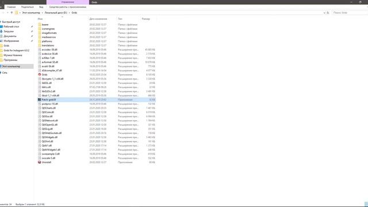Click the Музыка Новинка folder icon in sidebar
This screenshot has height=207, width=368.
click(x=1, y=55)
